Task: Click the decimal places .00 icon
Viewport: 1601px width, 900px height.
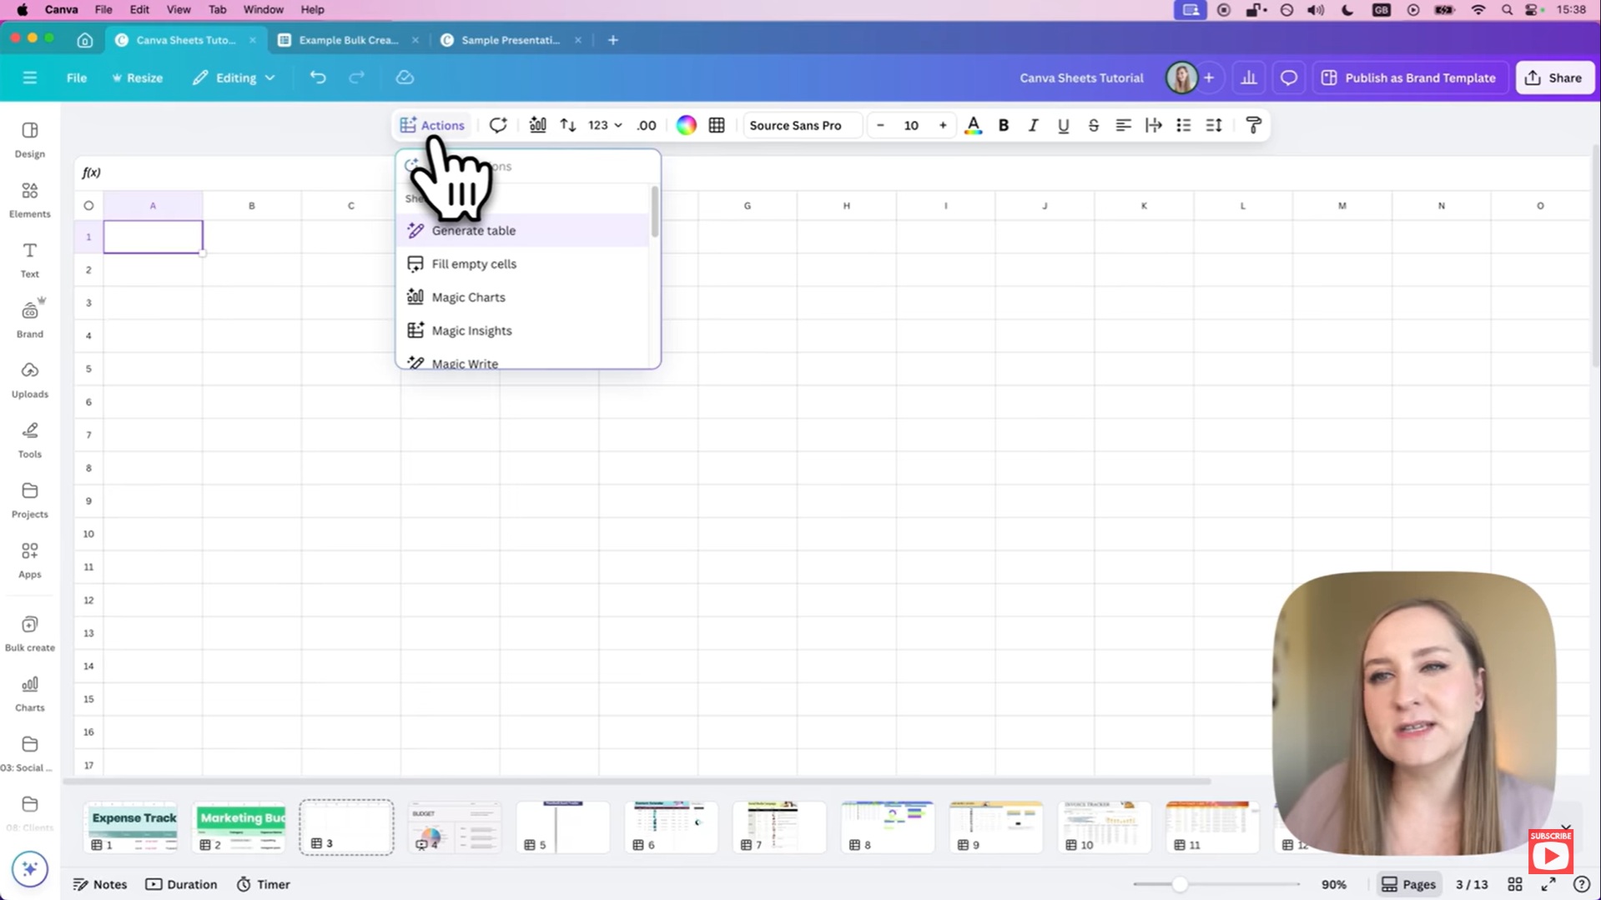Action: coord(647,125)
